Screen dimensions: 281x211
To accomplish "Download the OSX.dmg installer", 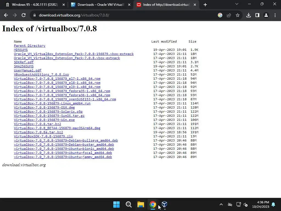I will [44, 107].
